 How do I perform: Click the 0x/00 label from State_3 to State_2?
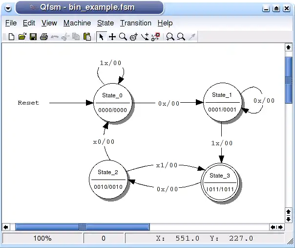[x=168, y=189]
